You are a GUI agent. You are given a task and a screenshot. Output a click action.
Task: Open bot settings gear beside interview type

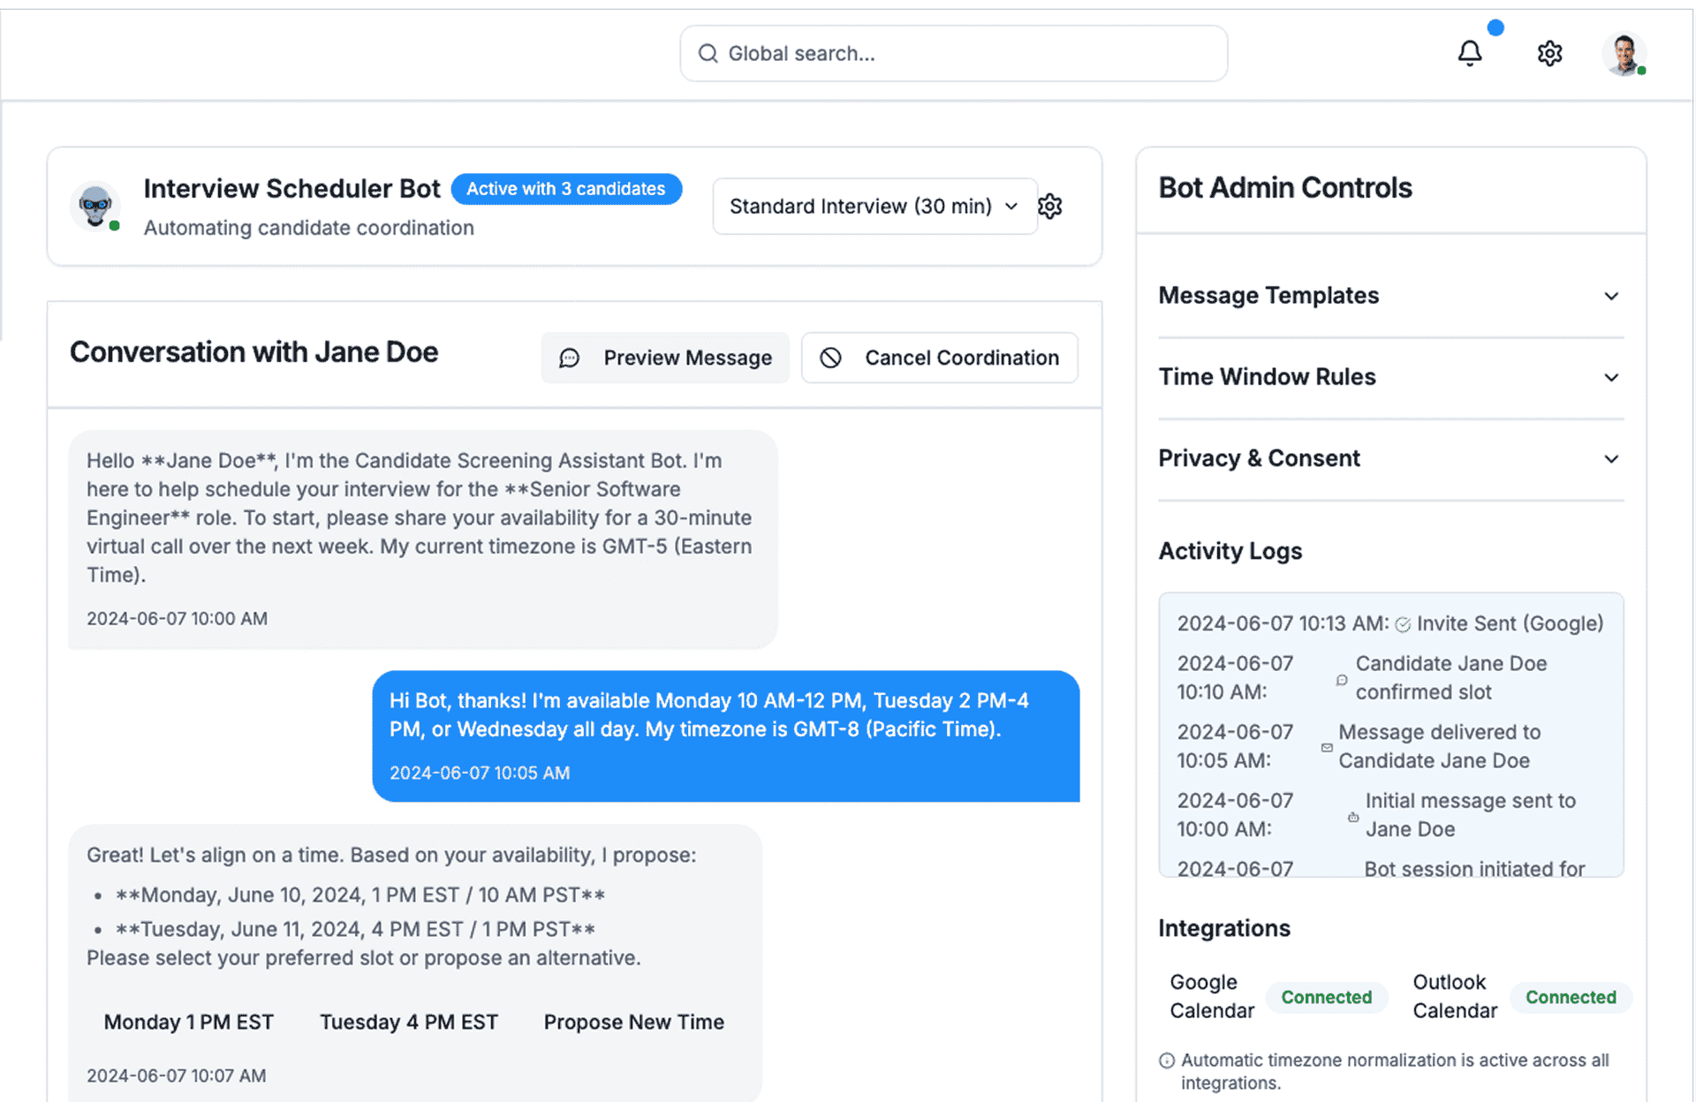(x=1050, y=207)
